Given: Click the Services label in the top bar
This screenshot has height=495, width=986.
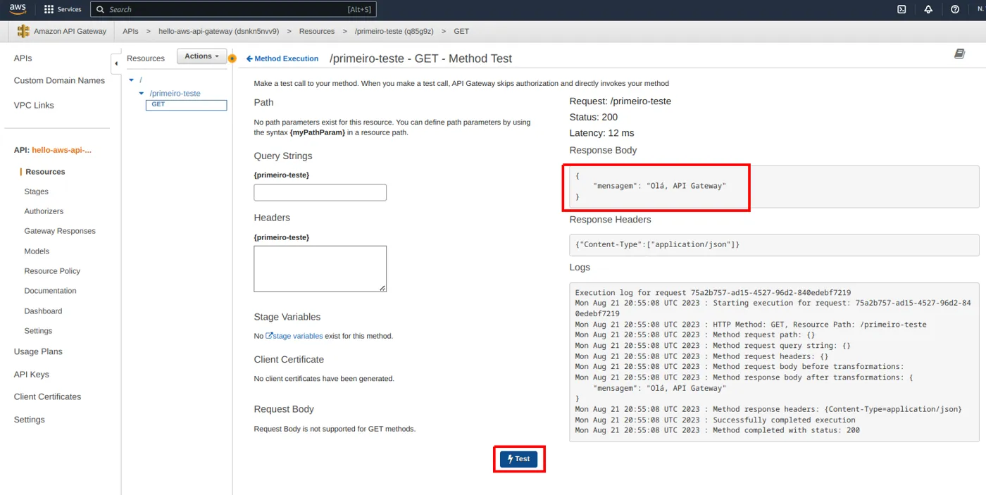Looking at the screenshot, I should 69,9.
